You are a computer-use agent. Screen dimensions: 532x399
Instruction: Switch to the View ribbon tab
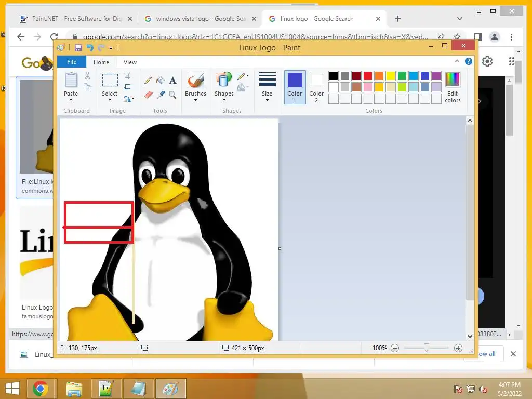tap(130, 62)
